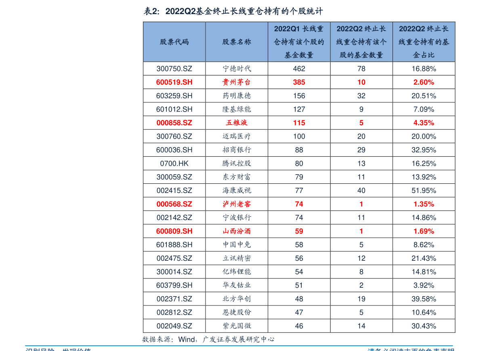The image size is (481, 351).
Task: Select stock code 300059.SZ
Action: tap(174, 177)
